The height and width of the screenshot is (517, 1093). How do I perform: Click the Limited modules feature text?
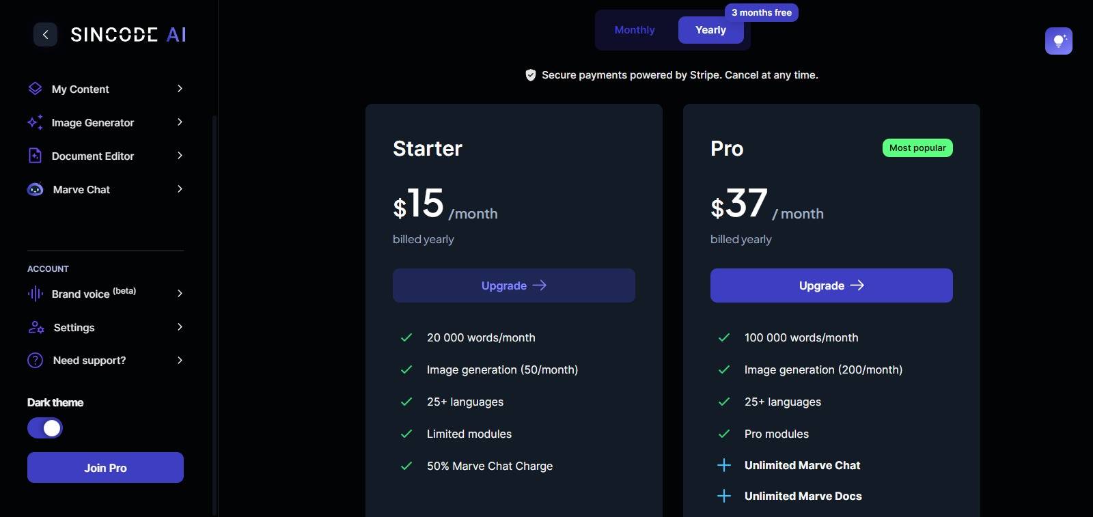469,434
